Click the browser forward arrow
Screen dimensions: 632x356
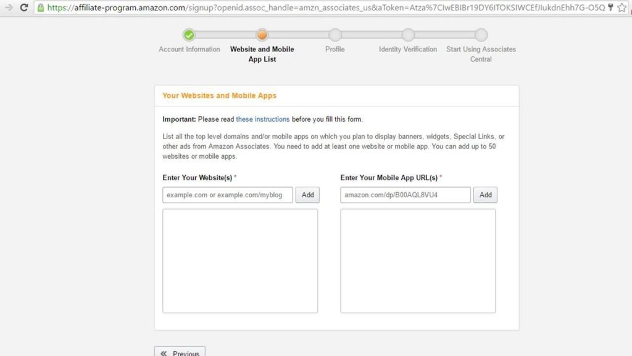point(9,7)
